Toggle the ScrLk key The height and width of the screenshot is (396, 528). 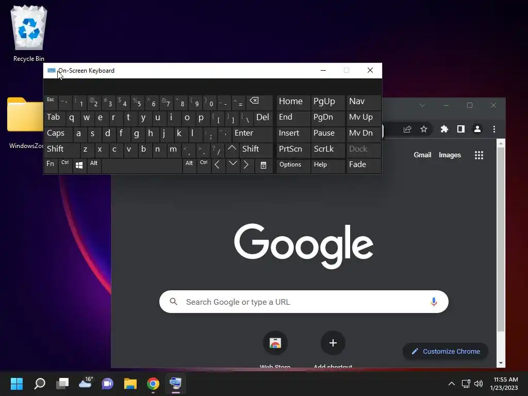pos(327,150)
